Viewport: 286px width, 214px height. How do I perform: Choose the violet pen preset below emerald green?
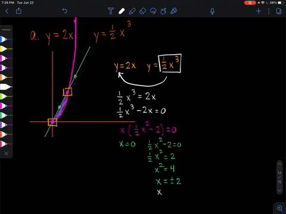click(6, 125)
